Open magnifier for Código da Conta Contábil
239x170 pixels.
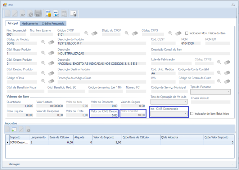(x=219, y=72)
